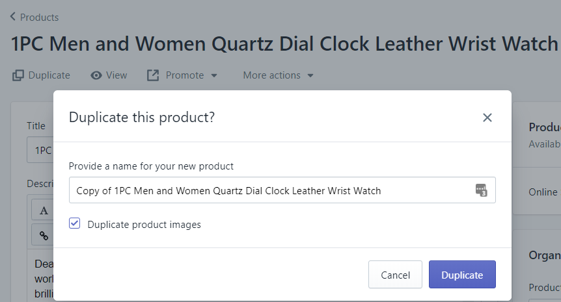Click the insert link chain icon
561x302 pixels.
click(44, 236)
